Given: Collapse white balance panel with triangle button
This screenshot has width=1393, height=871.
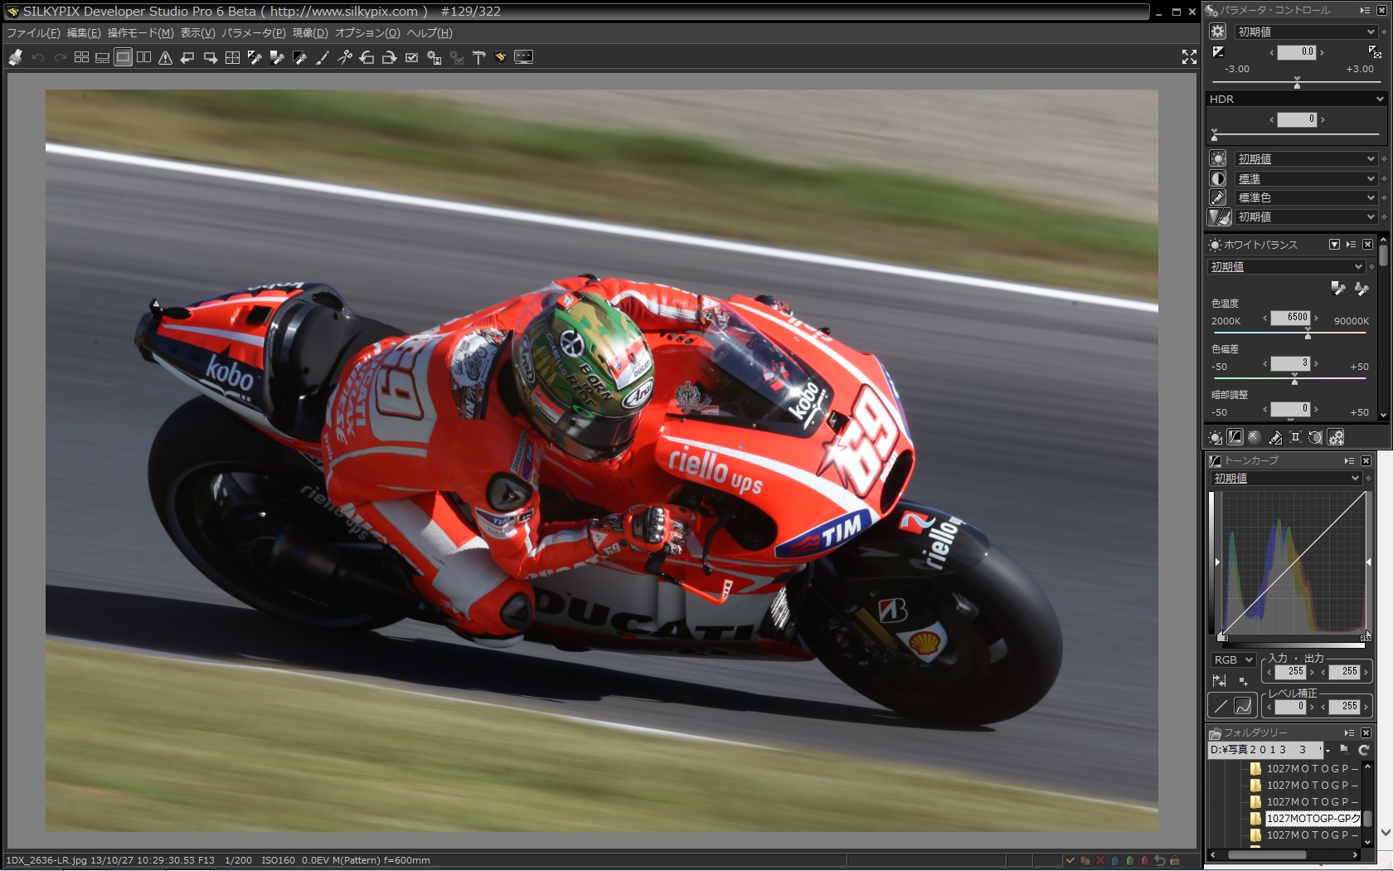Looking at the screenshot, I should 1334,245.
